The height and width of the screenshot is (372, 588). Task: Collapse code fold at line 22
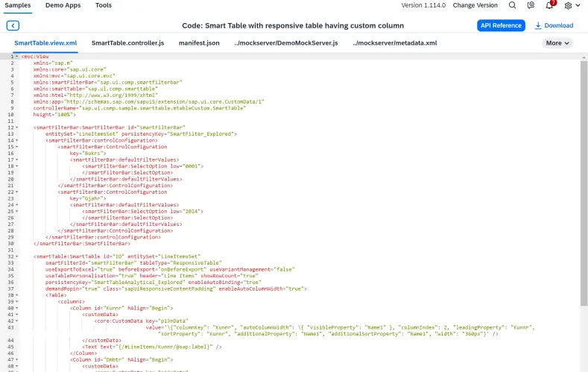[17, 192]
